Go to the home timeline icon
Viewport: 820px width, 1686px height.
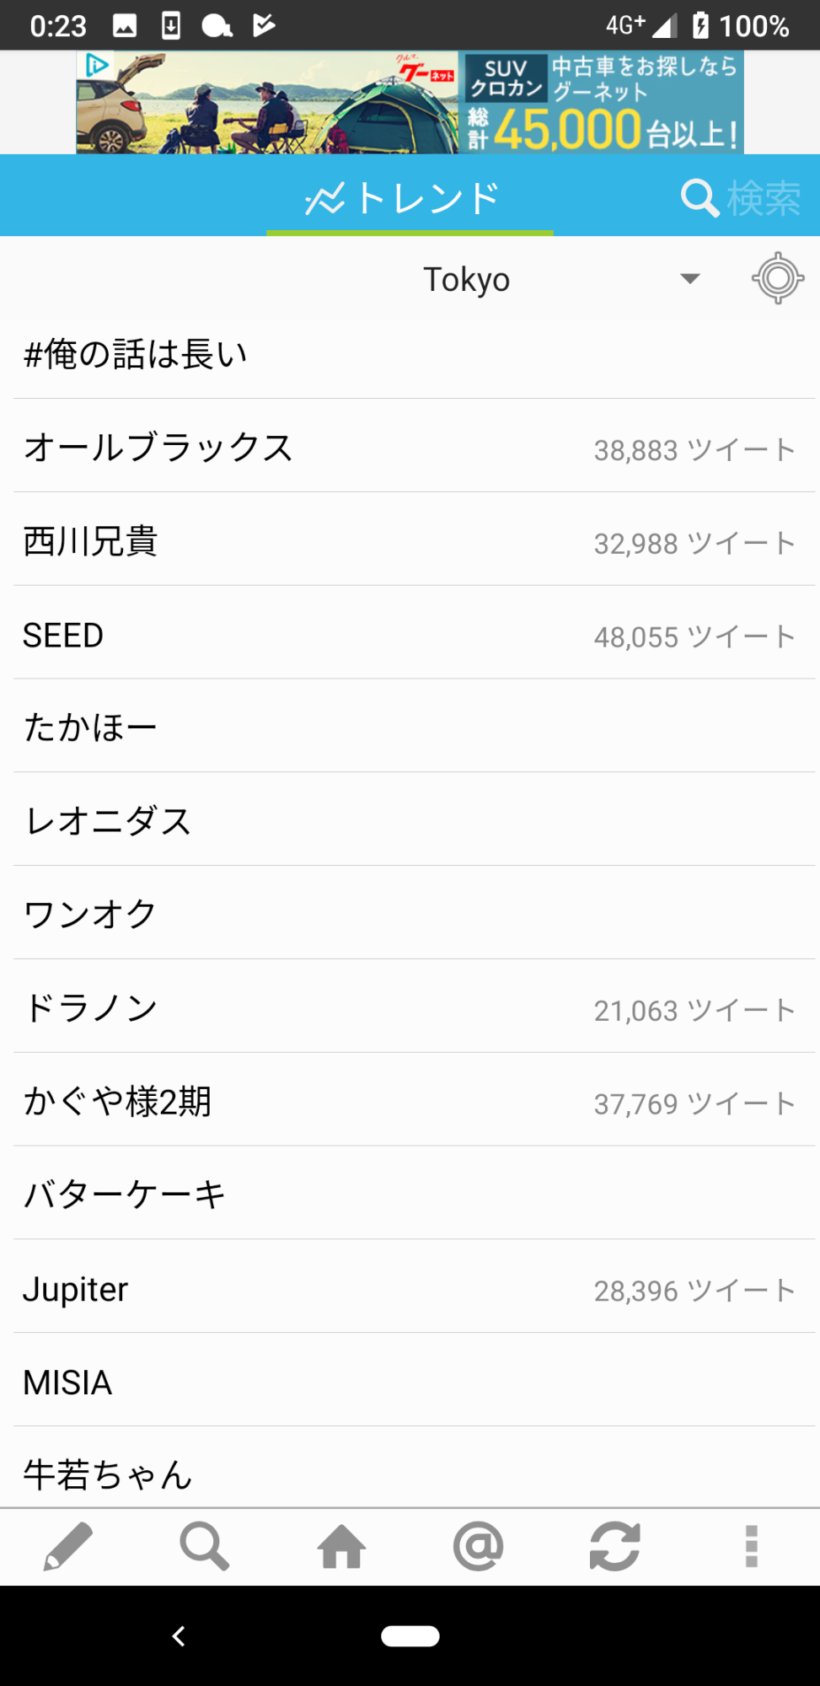(341, 1546)
